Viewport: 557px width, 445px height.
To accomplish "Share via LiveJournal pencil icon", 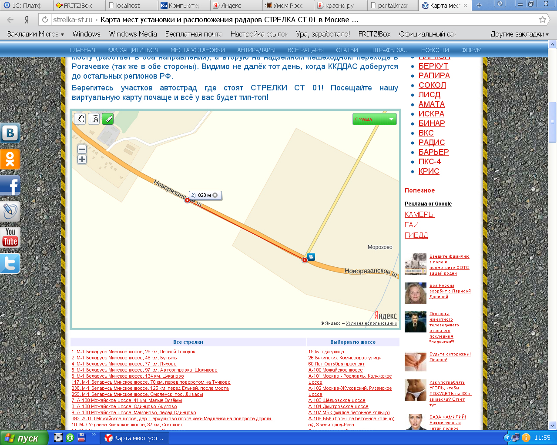I will tap(10, 212).
